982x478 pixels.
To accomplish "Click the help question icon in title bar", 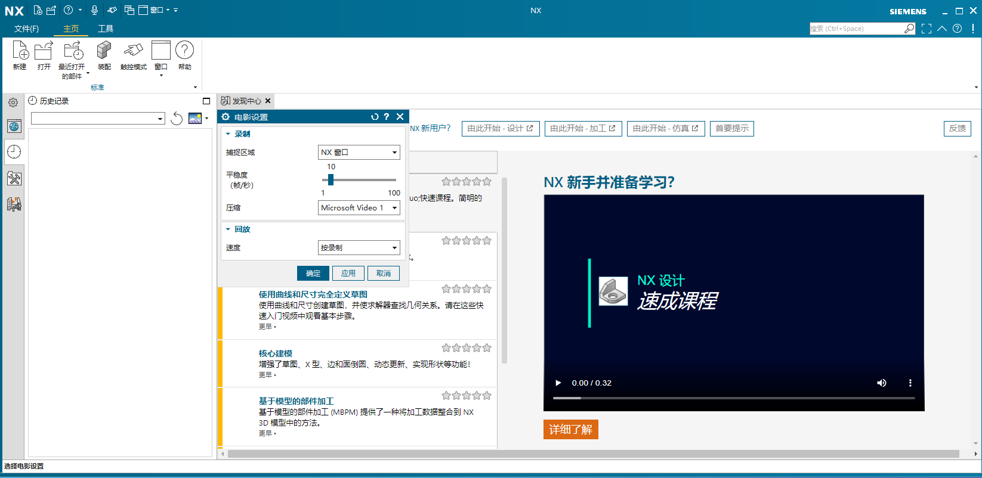I will pos(69,10).
